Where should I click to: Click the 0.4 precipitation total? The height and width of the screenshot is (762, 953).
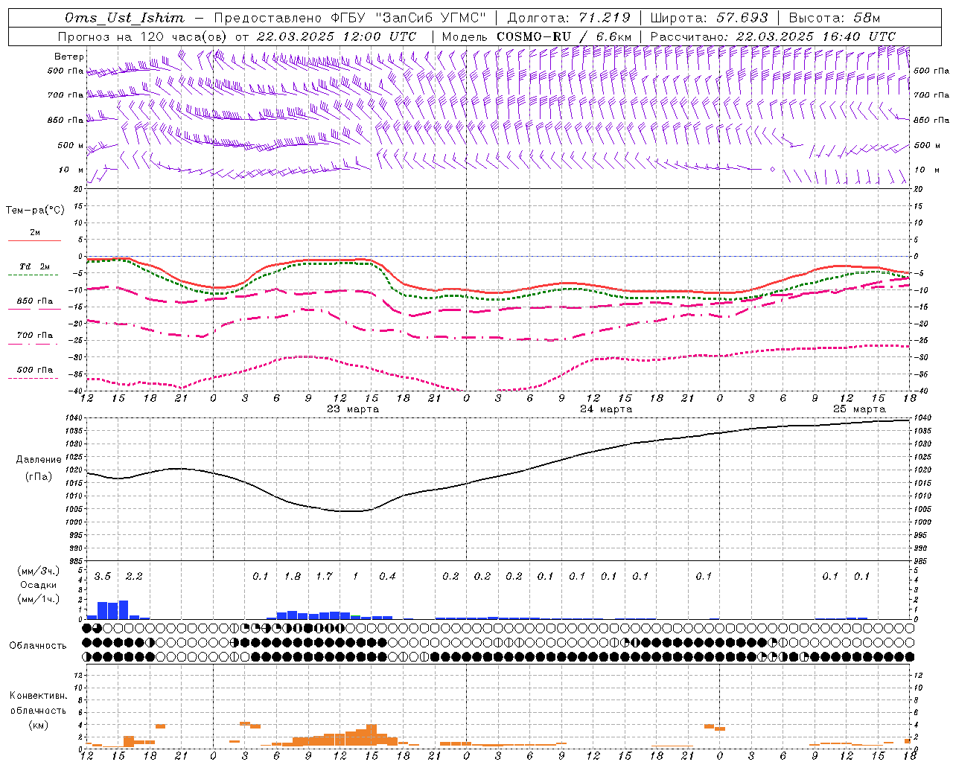pos(387,577)
